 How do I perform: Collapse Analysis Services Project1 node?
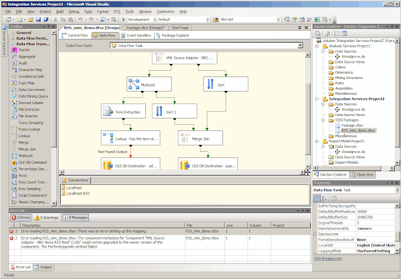tap(316, 46)
